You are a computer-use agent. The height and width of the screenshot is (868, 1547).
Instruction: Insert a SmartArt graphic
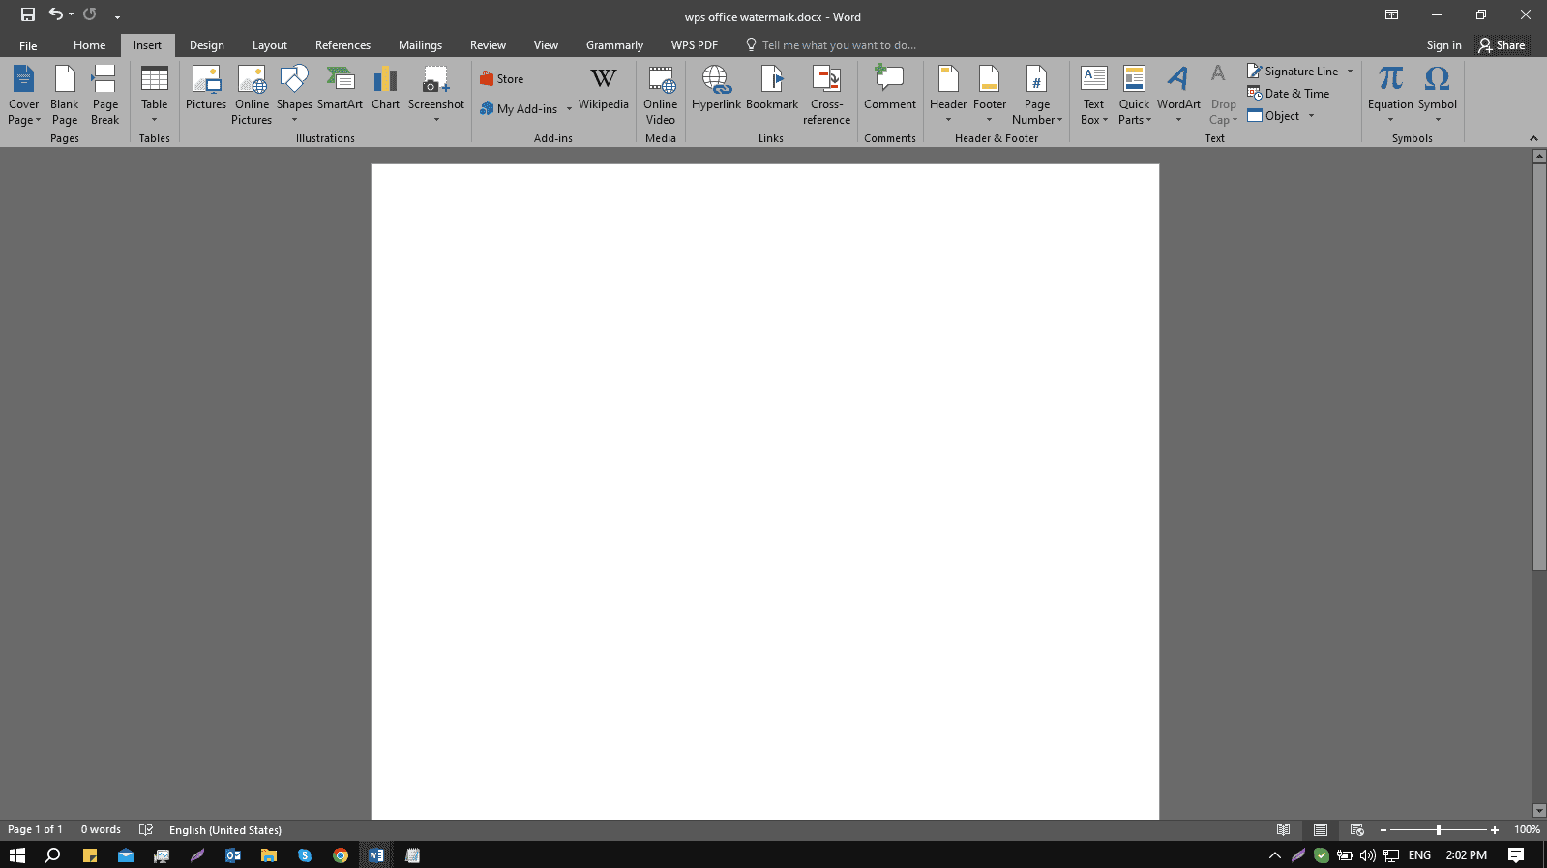point(340,89)
